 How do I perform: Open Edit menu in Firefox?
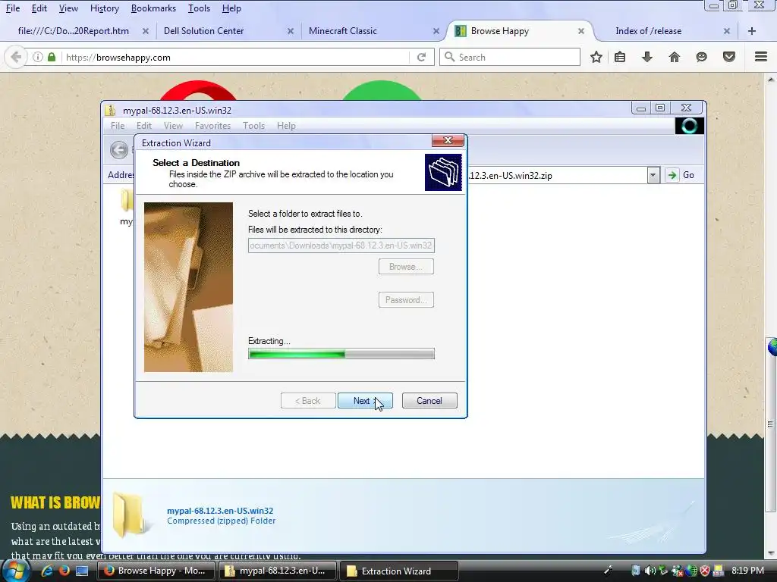39,8
